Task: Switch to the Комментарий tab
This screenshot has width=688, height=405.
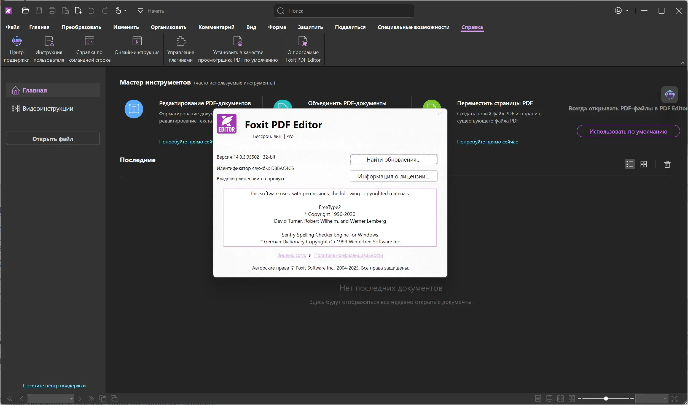Action: click(216, 27)
